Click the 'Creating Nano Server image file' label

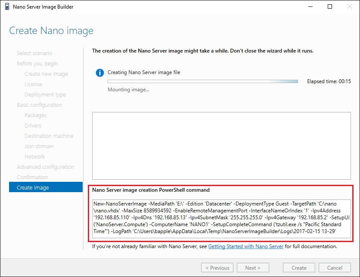144,72
